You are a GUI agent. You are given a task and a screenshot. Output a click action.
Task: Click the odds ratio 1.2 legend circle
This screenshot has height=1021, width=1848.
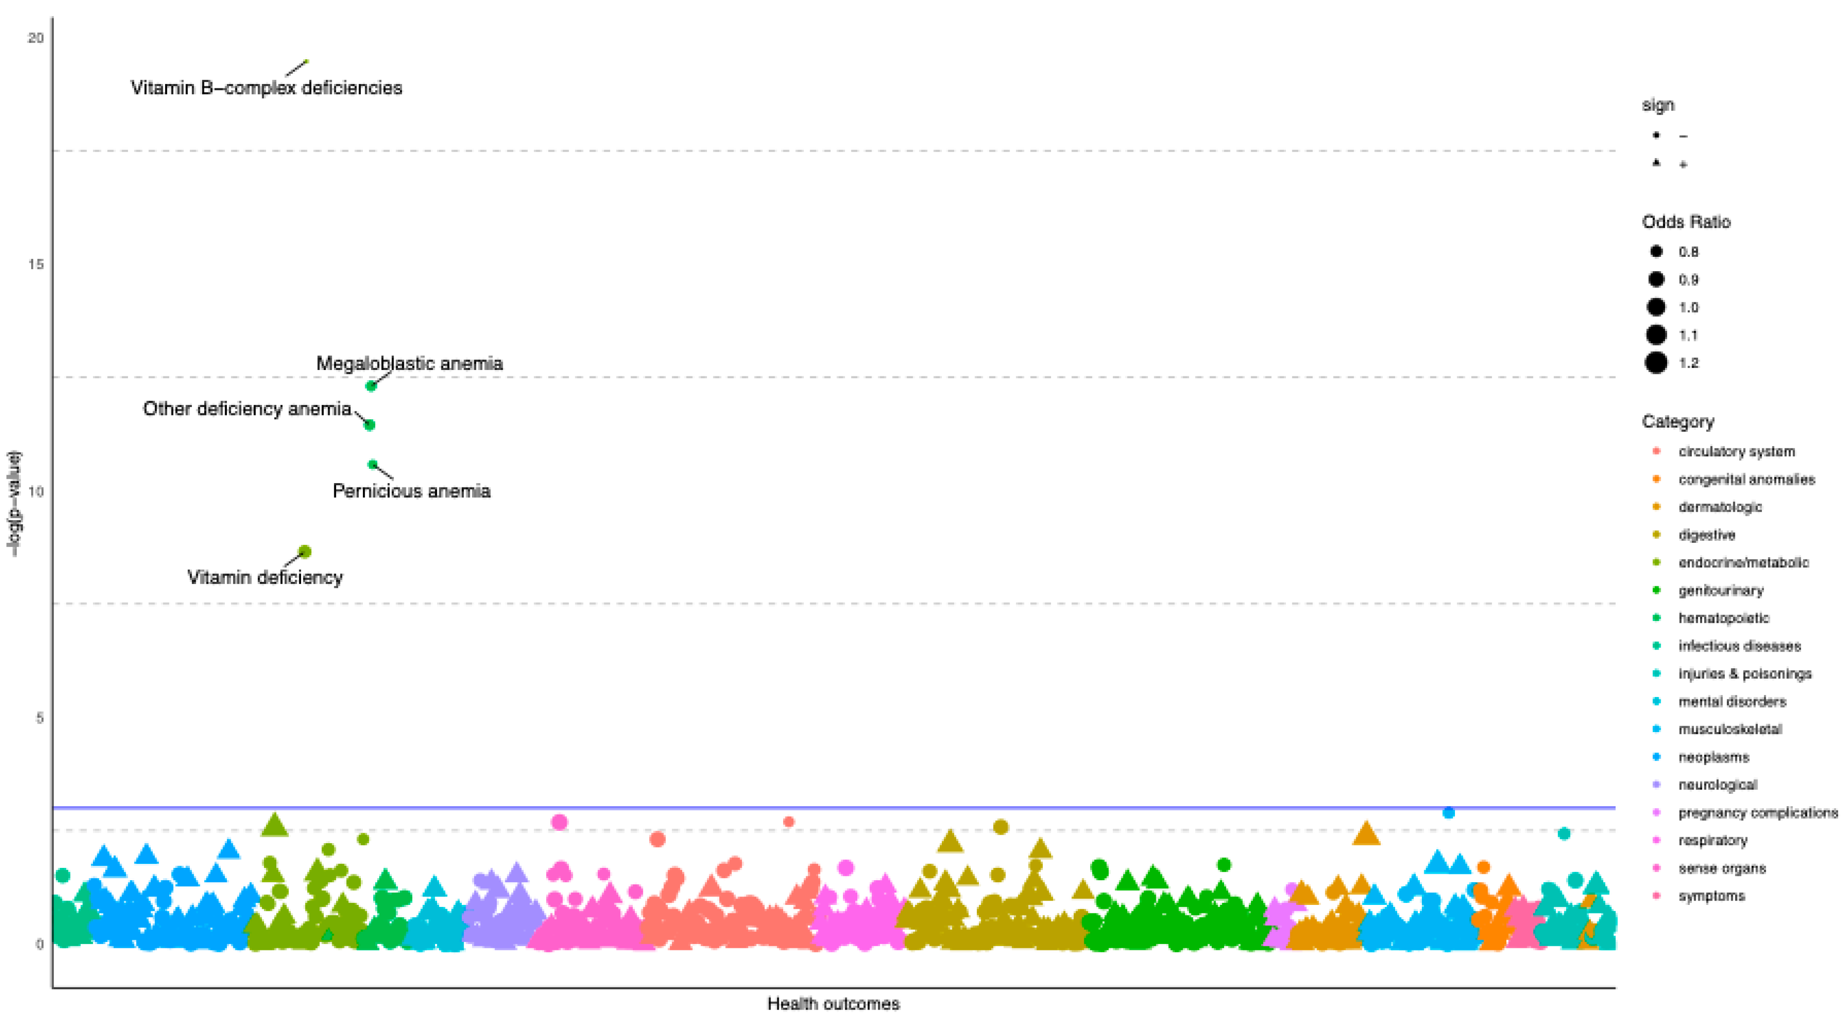pyautogui.click(x=1657, y=363)
